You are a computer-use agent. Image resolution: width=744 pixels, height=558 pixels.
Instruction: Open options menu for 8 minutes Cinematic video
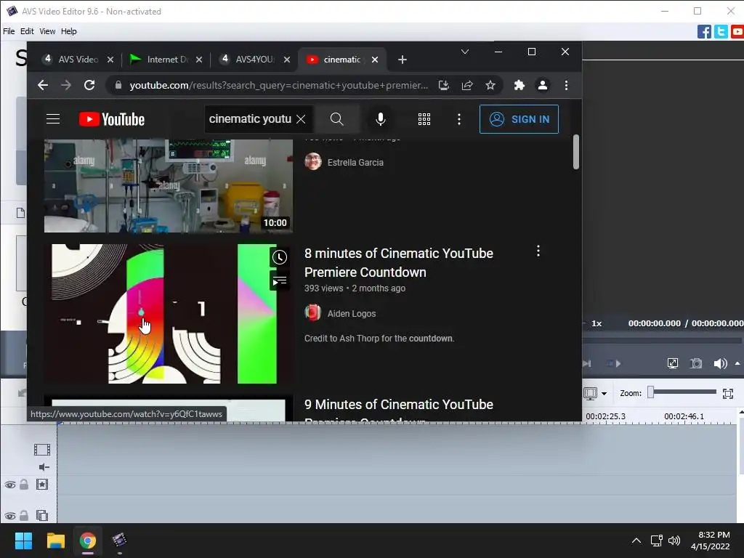point(538,251)
